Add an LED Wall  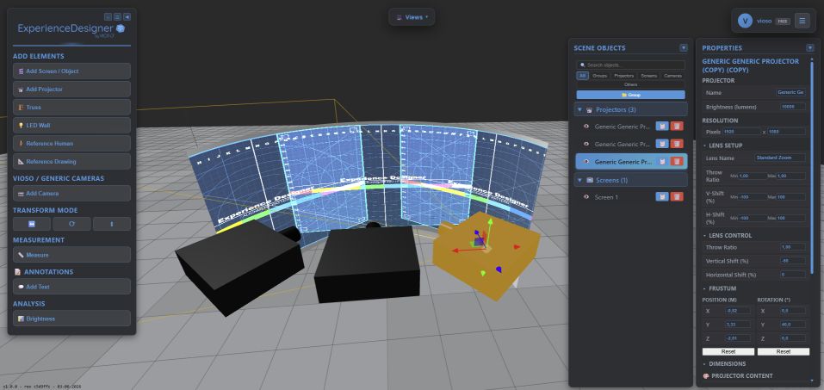click(71, 126)
